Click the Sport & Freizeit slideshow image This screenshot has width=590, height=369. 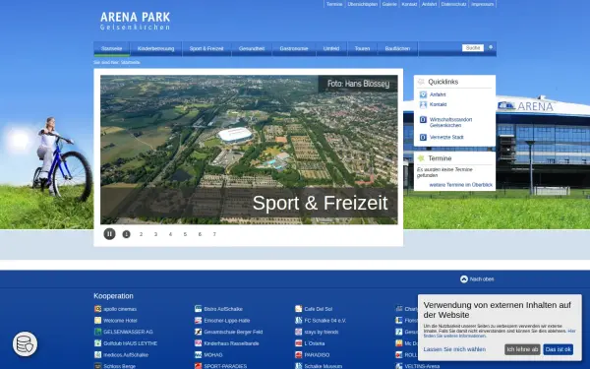pyautogui.click(x=249, y=150)
